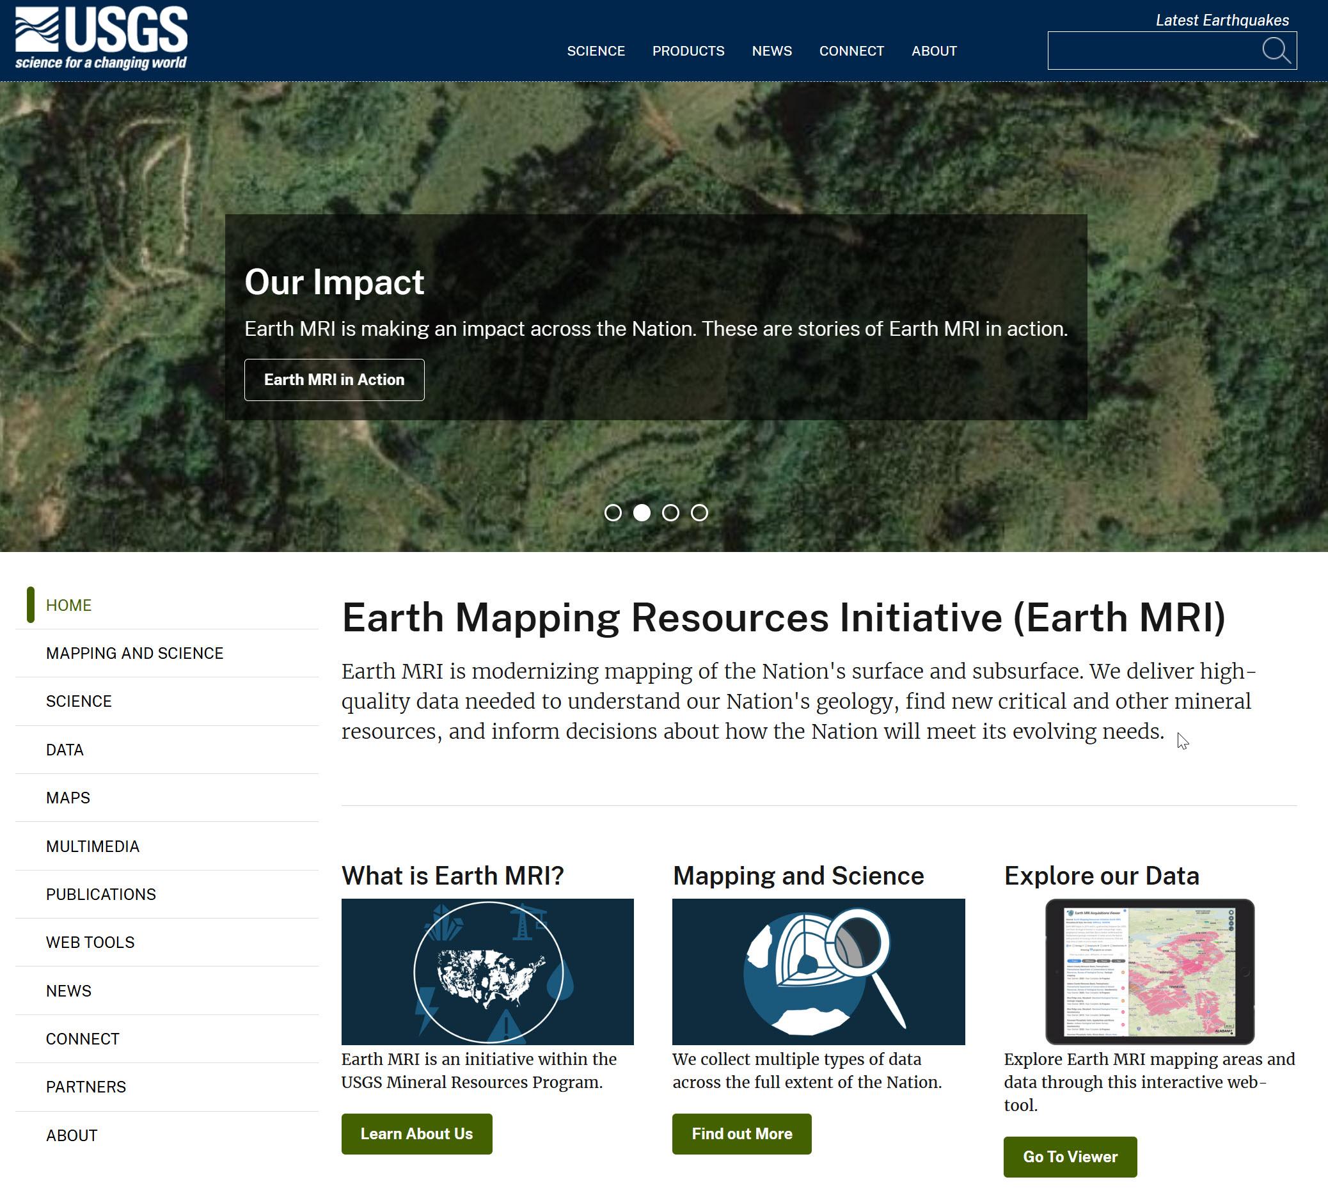Click the Earth MRI in Action button

click(334, 379)
